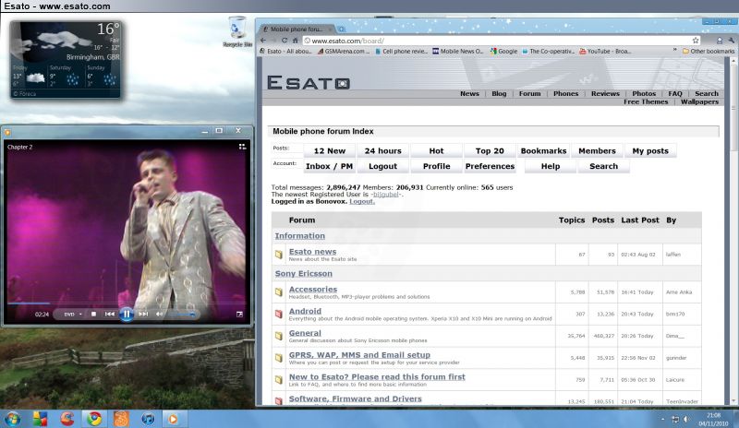Open Phones in Esato navigation

tap(565, 94)
